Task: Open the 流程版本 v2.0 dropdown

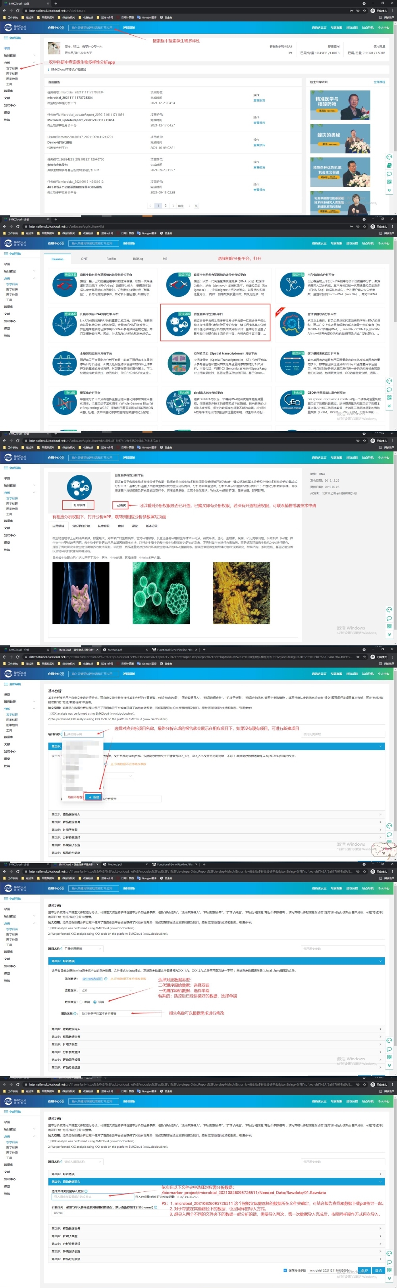Action: click(106, 990)
